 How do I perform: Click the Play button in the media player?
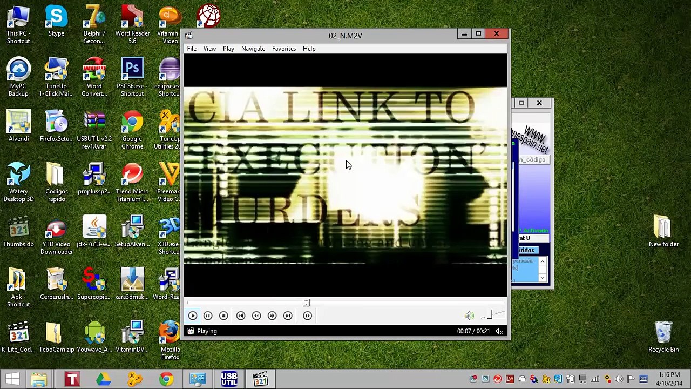coord(193,316)
